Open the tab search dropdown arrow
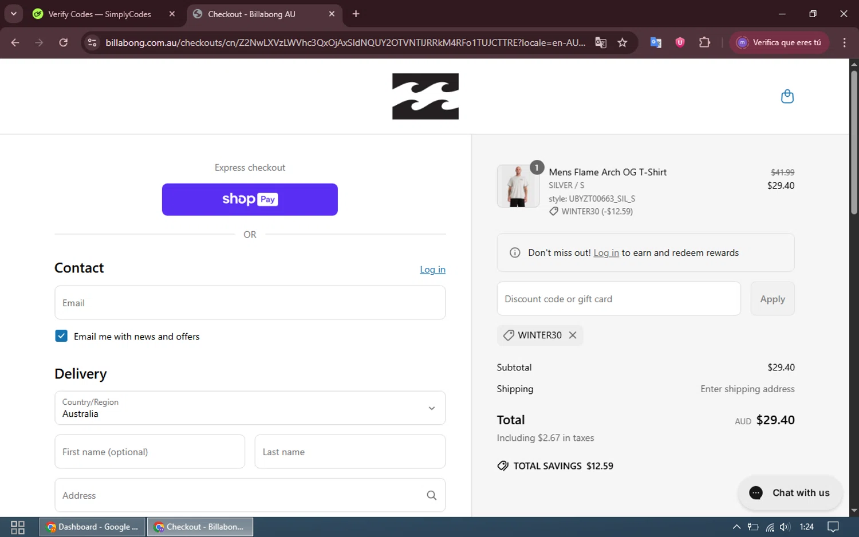Screen dimensions: 859x537 (x=13, y=14)
